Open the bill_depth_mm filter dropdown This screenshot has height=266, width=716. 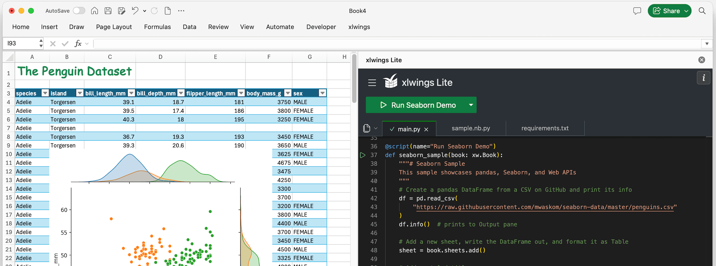181,93
